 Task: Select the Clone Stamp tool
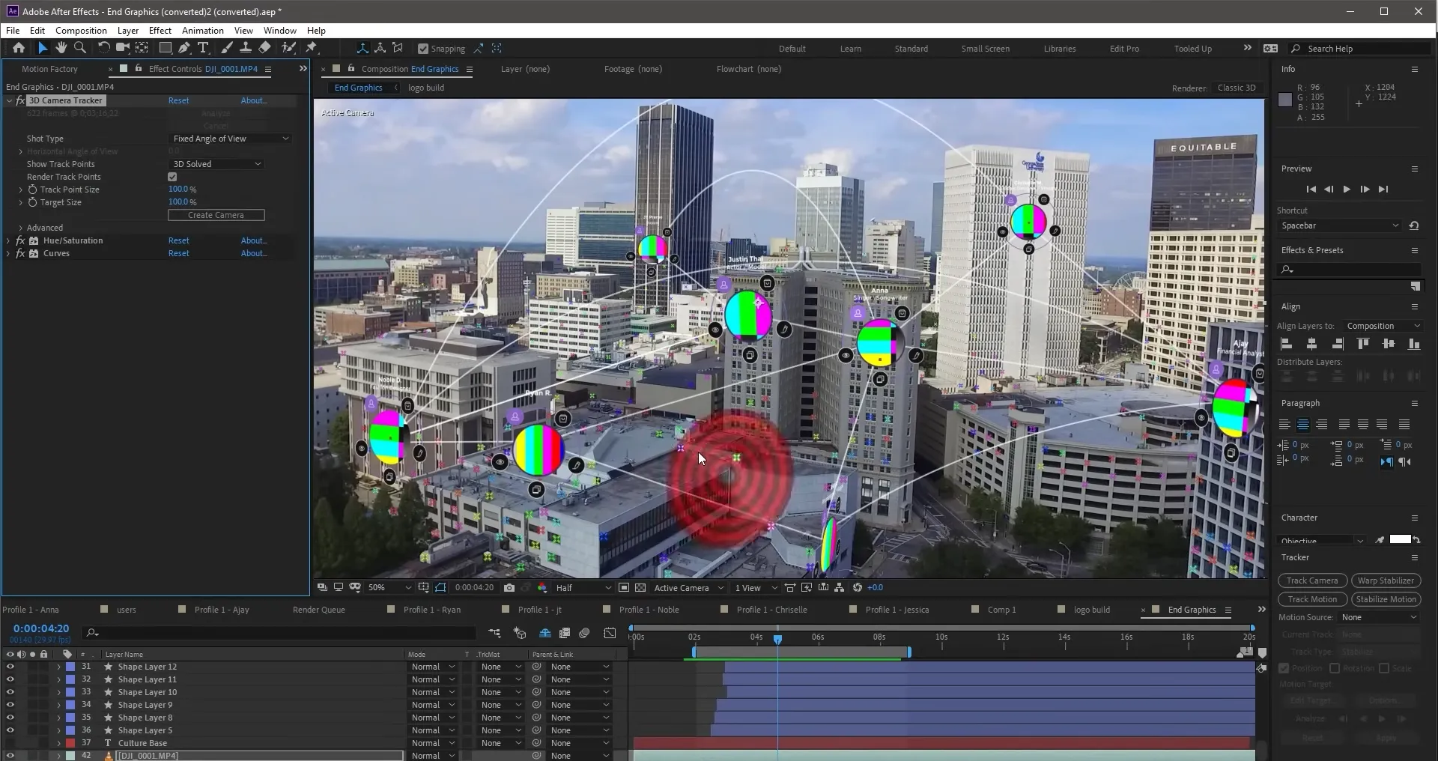click(245, 48)
